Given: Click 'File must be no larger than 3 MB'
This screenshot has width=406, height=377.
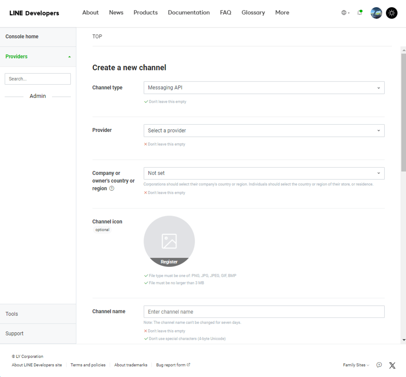Looking at the screenshot, I should click(x=176, y=283).
